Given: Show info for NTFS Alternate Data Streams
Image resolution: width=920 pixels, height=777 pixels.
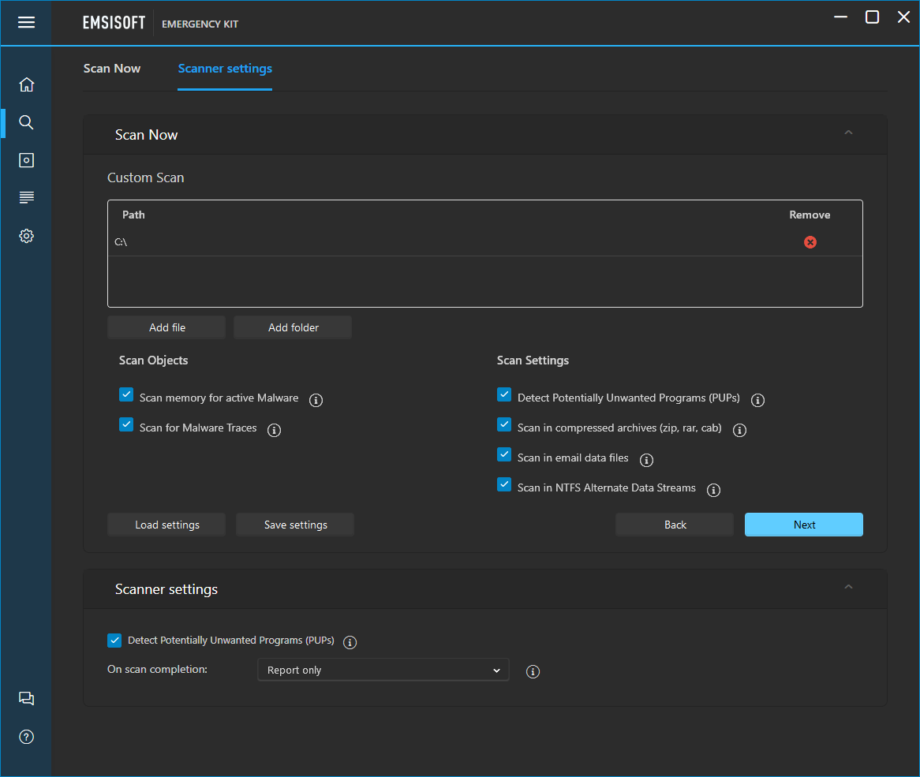Looking at the screenshot, I should tap(713, 490).
